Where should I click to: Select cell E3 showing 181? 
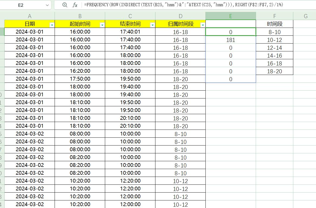point(231,40)
